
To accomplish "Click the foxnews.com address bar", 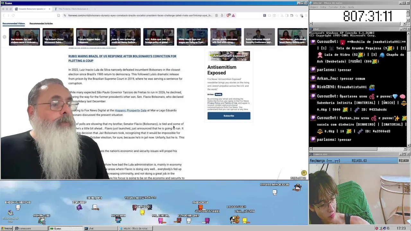I will click(140, 15).
